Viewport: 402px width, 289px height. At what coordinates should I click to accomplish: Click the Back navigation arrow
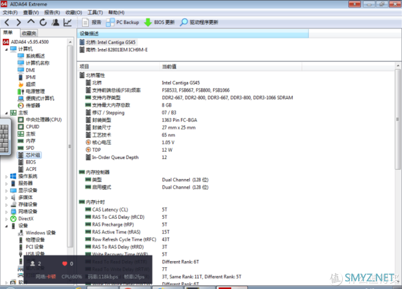tap(7, 22)
